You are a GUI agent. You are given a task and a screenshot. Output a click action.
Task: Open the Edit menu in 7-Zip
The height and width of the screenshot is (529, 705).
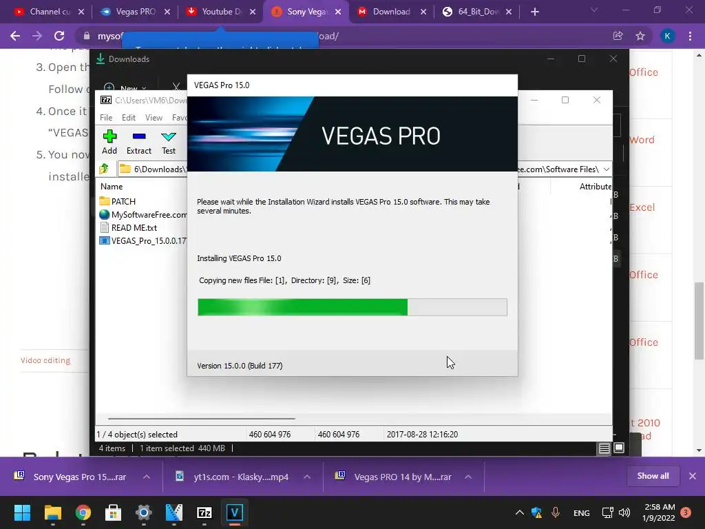pos(129,117)
